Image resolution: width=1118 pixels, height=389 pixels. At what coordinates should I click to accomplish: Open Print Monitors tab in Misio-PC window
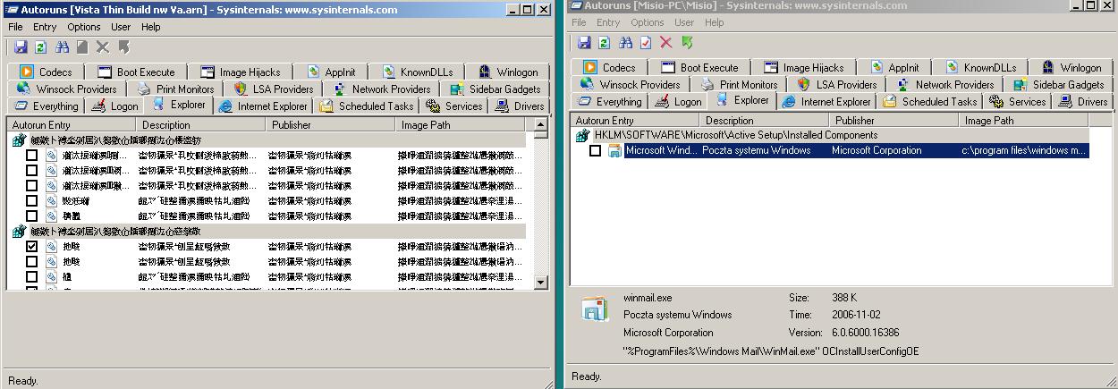(x=739, y=84)
